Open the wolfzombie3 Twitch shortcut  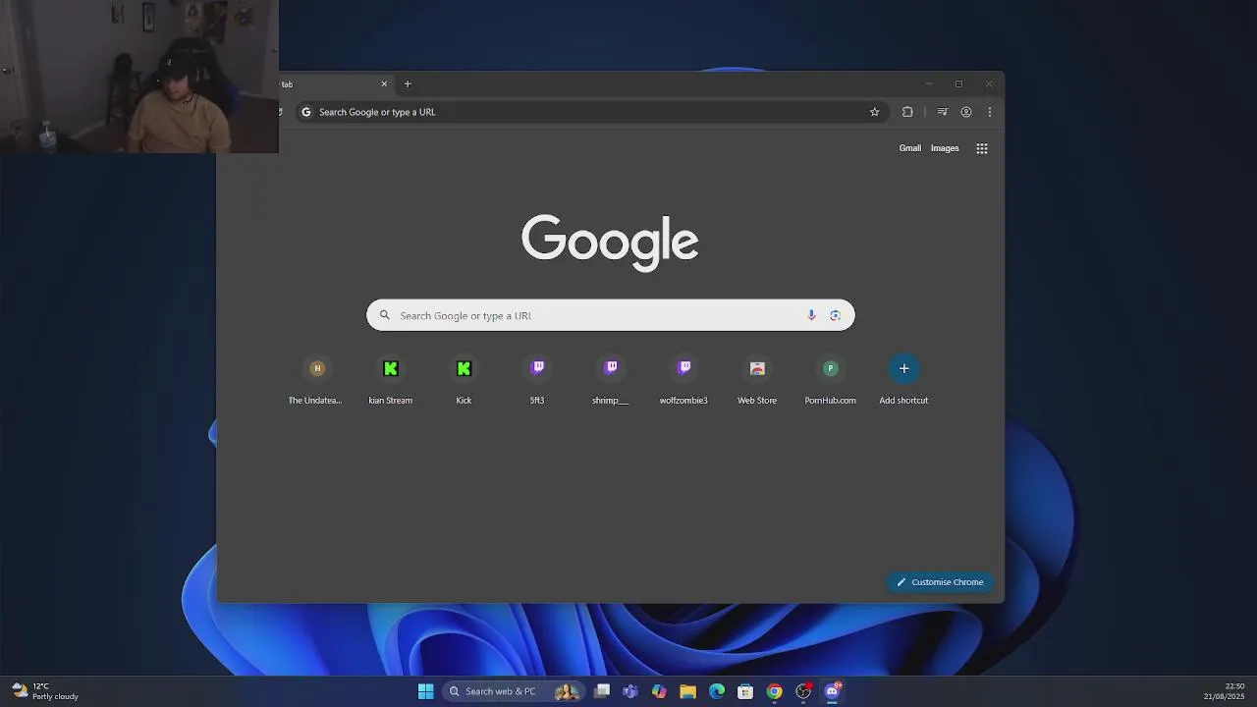[x=683, y=380]
